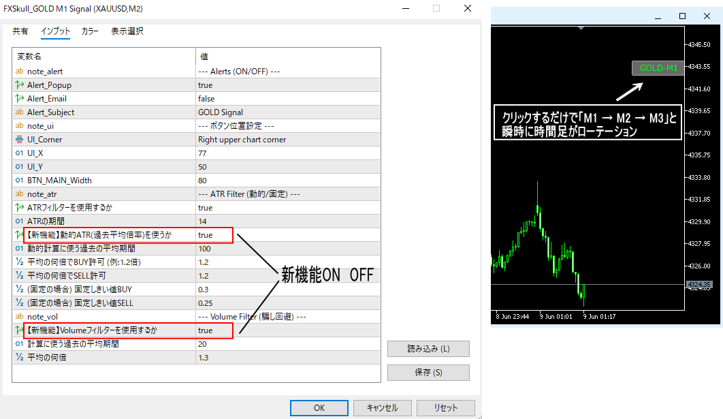Click the 保存 (S) button
The width and height of the screenshot is (723, 419).
coord(428,373)
